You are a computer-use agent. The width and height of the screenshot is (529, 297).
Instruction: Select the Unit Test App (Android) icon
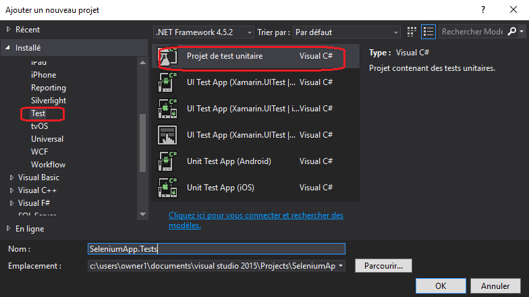point(167,161)
